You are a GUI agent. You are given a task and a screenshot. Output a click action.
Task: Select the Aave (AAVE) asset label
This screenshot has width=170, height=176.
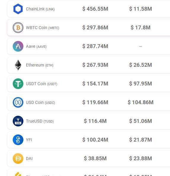click(36, 46)
